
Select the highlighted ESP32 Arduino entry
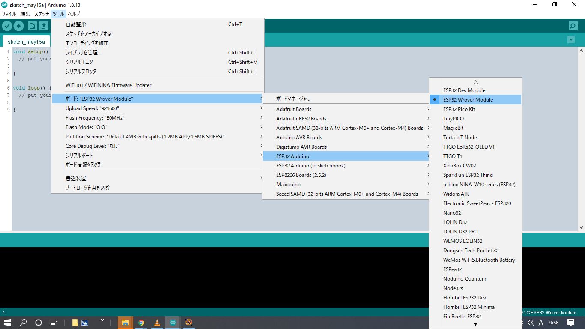click(346, 156)
